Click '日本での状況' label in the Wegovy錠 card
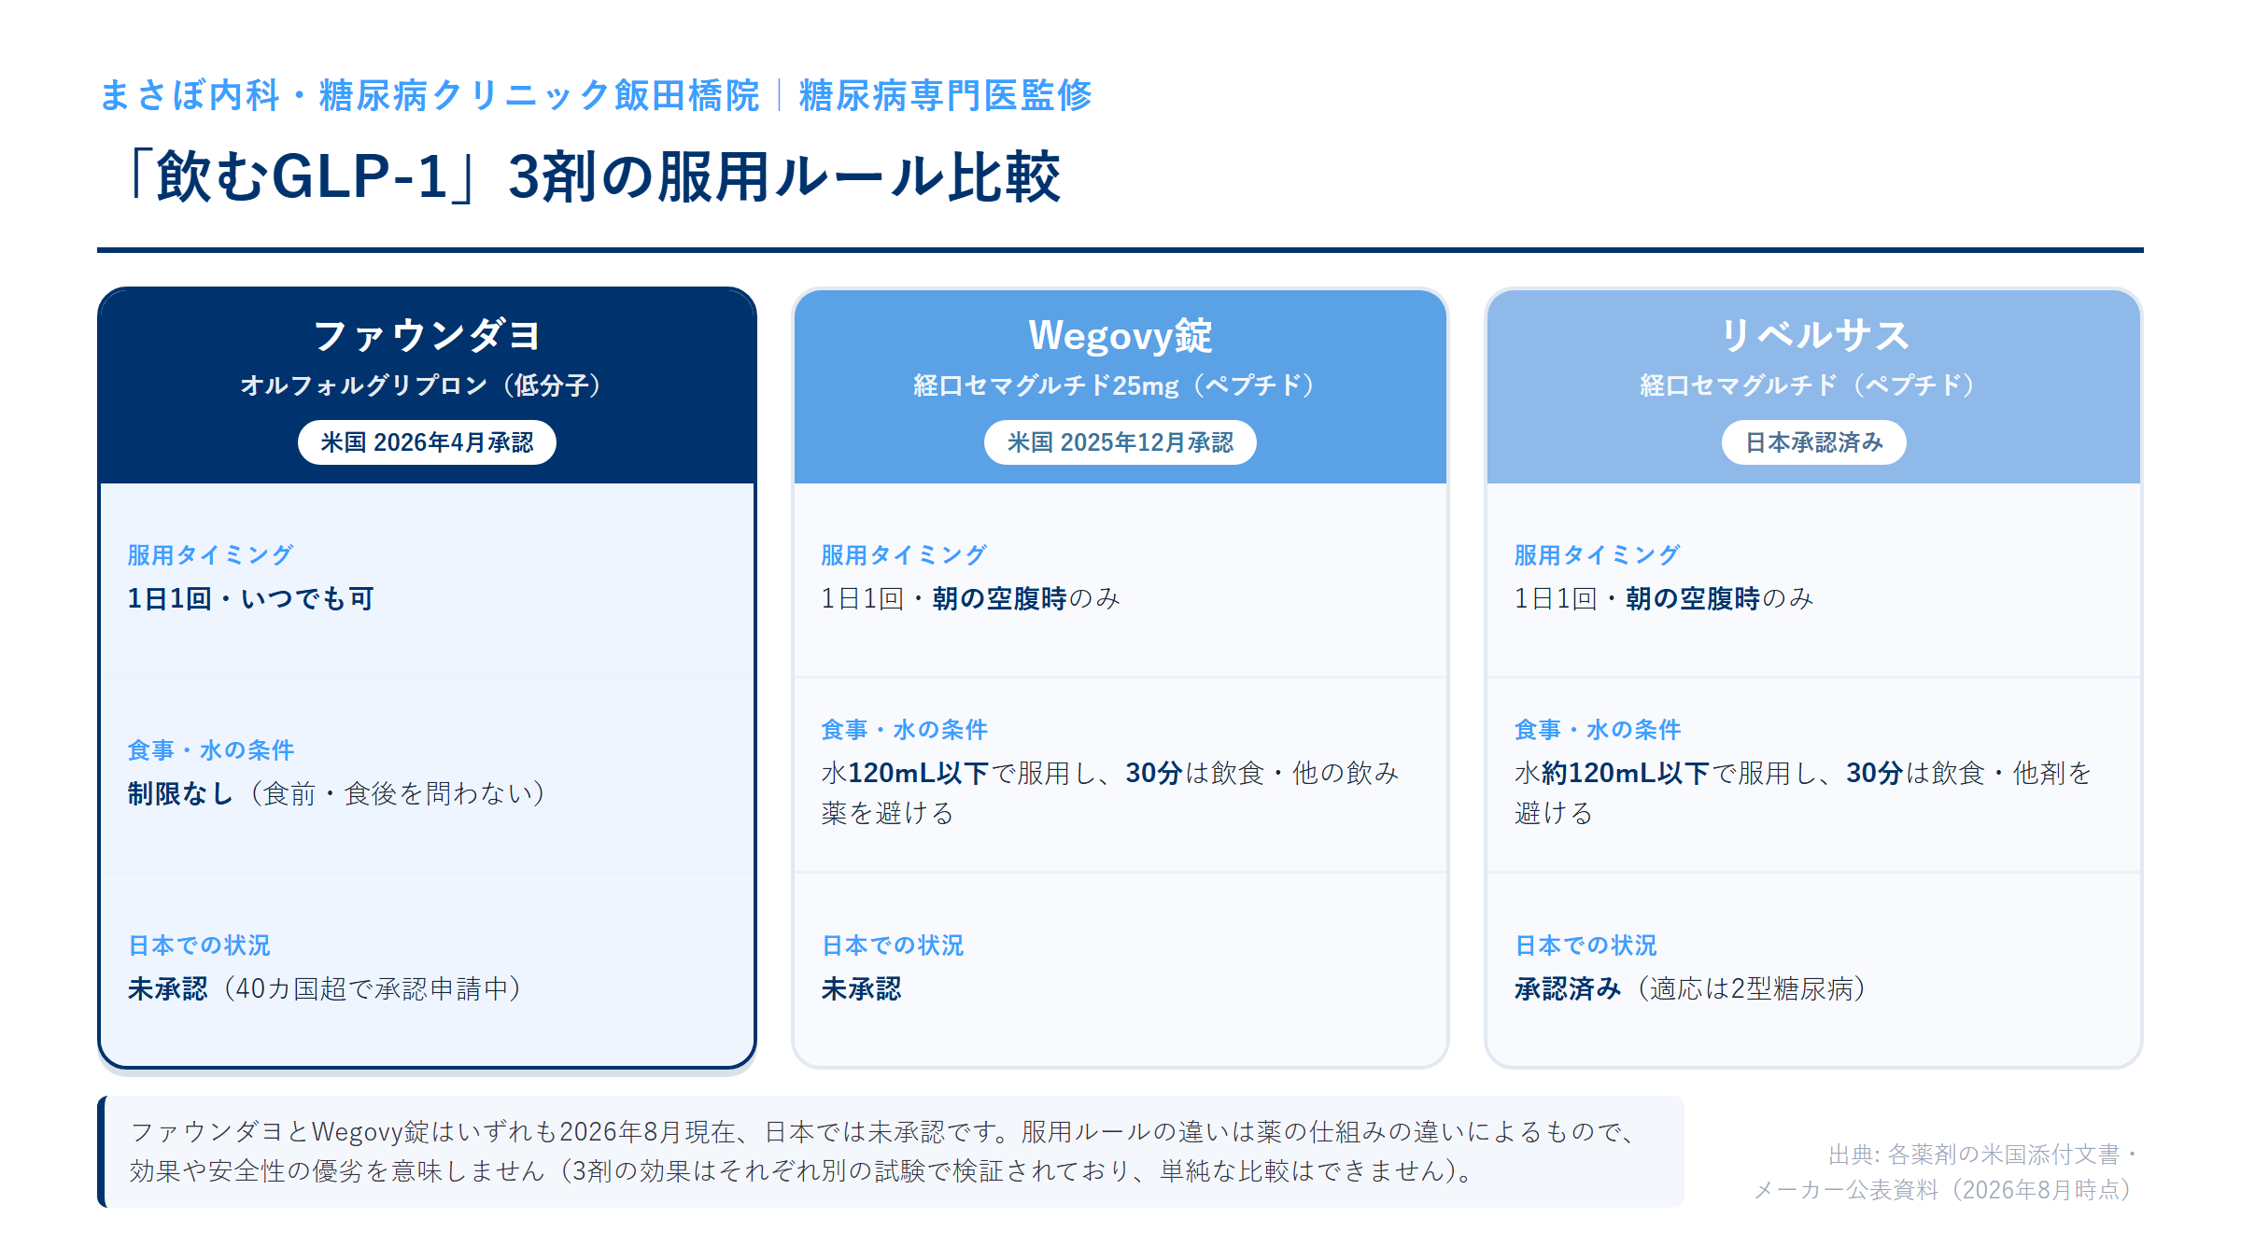The height and width of the screenshot is (1260, 2241). [893, 945]
